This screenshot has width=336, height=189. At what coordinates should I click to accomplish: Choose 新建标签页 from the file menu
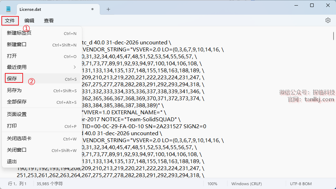point(19,33)
